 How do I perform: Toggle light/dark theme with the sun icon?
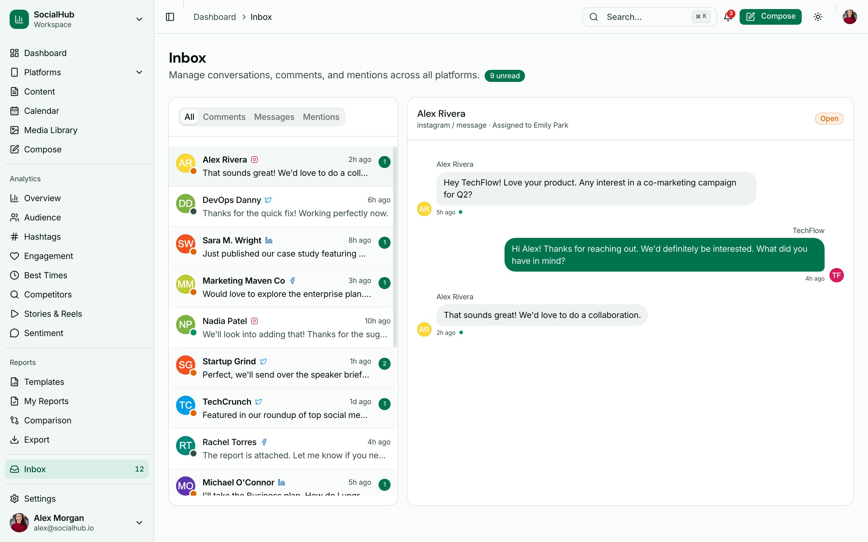818,17
